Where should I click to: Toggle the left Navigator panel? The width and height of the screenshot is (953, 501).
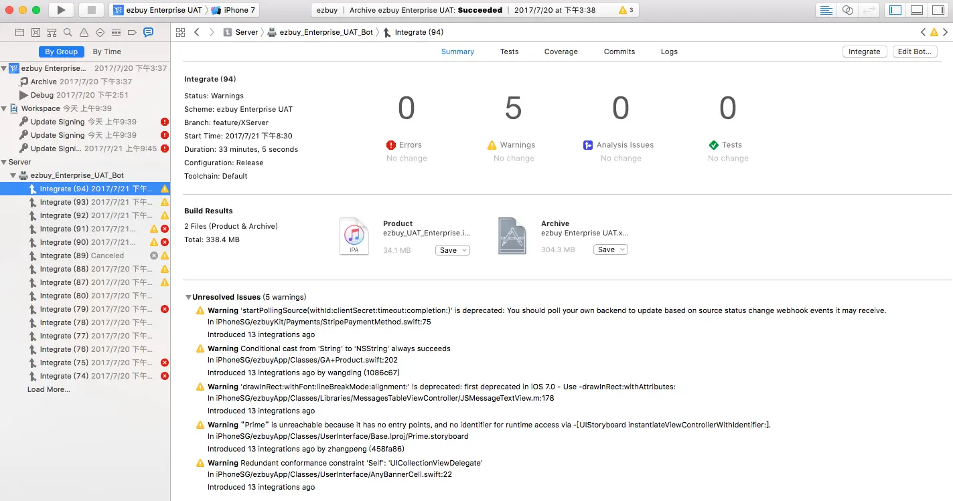[x=895, y=10]
